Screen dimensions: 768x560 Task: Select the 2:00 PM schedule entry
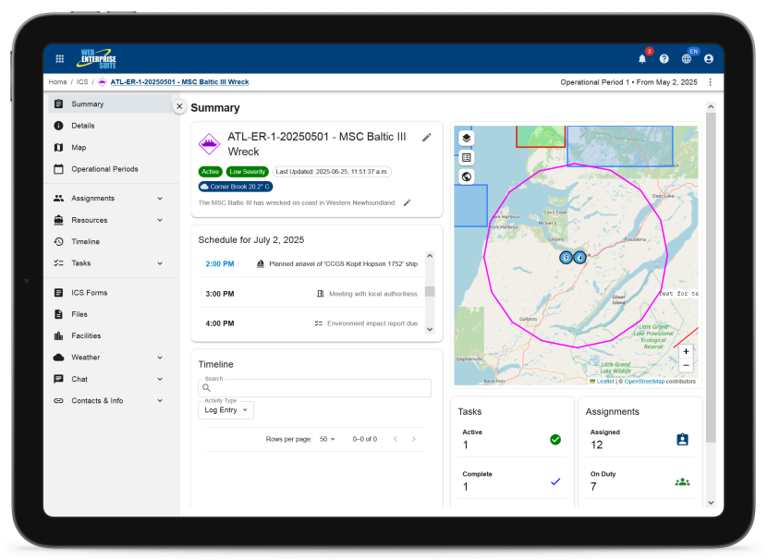(311, 263)
